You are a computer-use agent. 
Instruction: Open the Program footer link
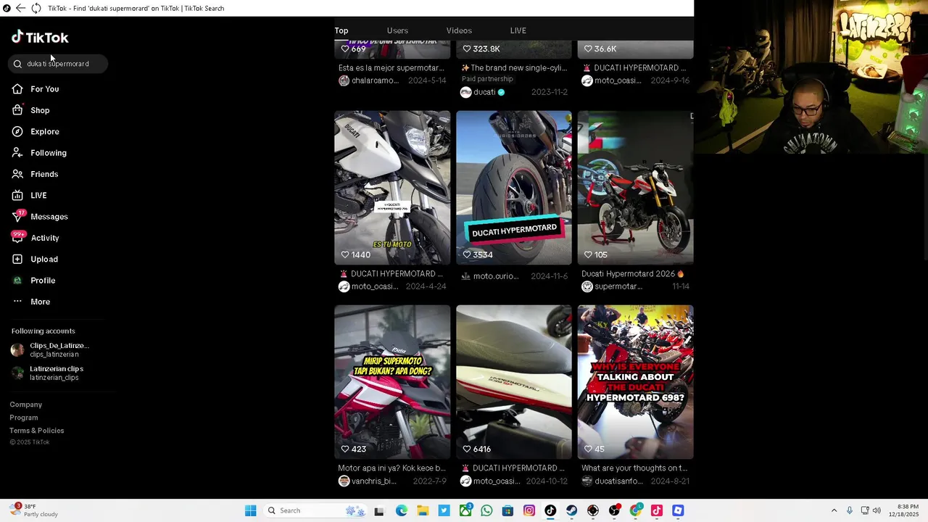24,418
